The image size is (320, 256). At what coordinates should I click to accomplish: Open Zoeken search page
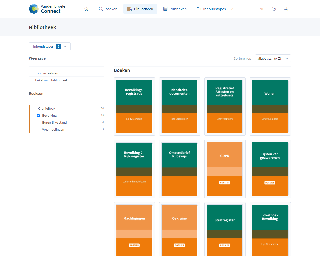108,9
